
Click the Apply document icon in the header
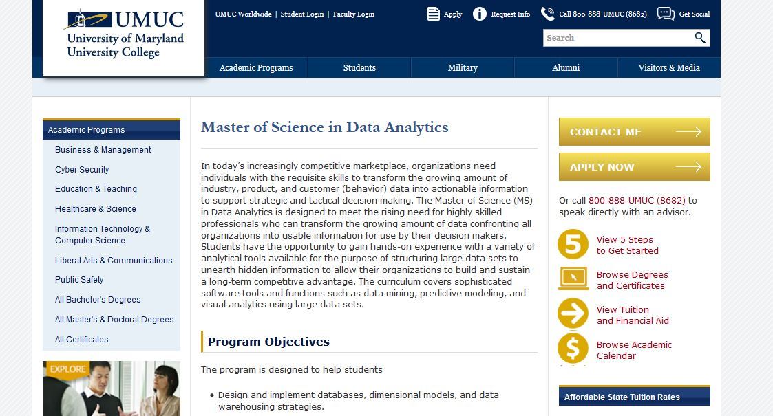pos(432,13)
